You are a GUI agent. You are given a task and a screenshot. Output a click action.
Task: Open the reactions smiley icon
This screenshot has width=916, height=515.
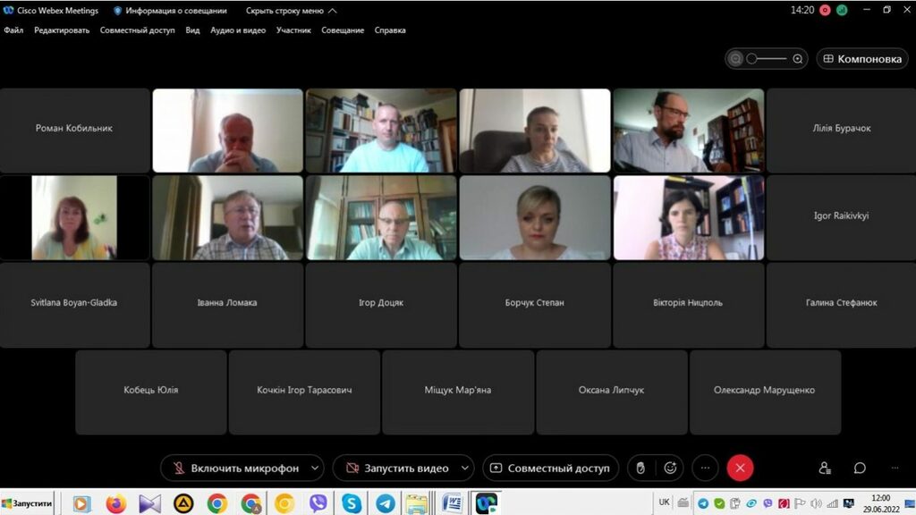point(669,468)
